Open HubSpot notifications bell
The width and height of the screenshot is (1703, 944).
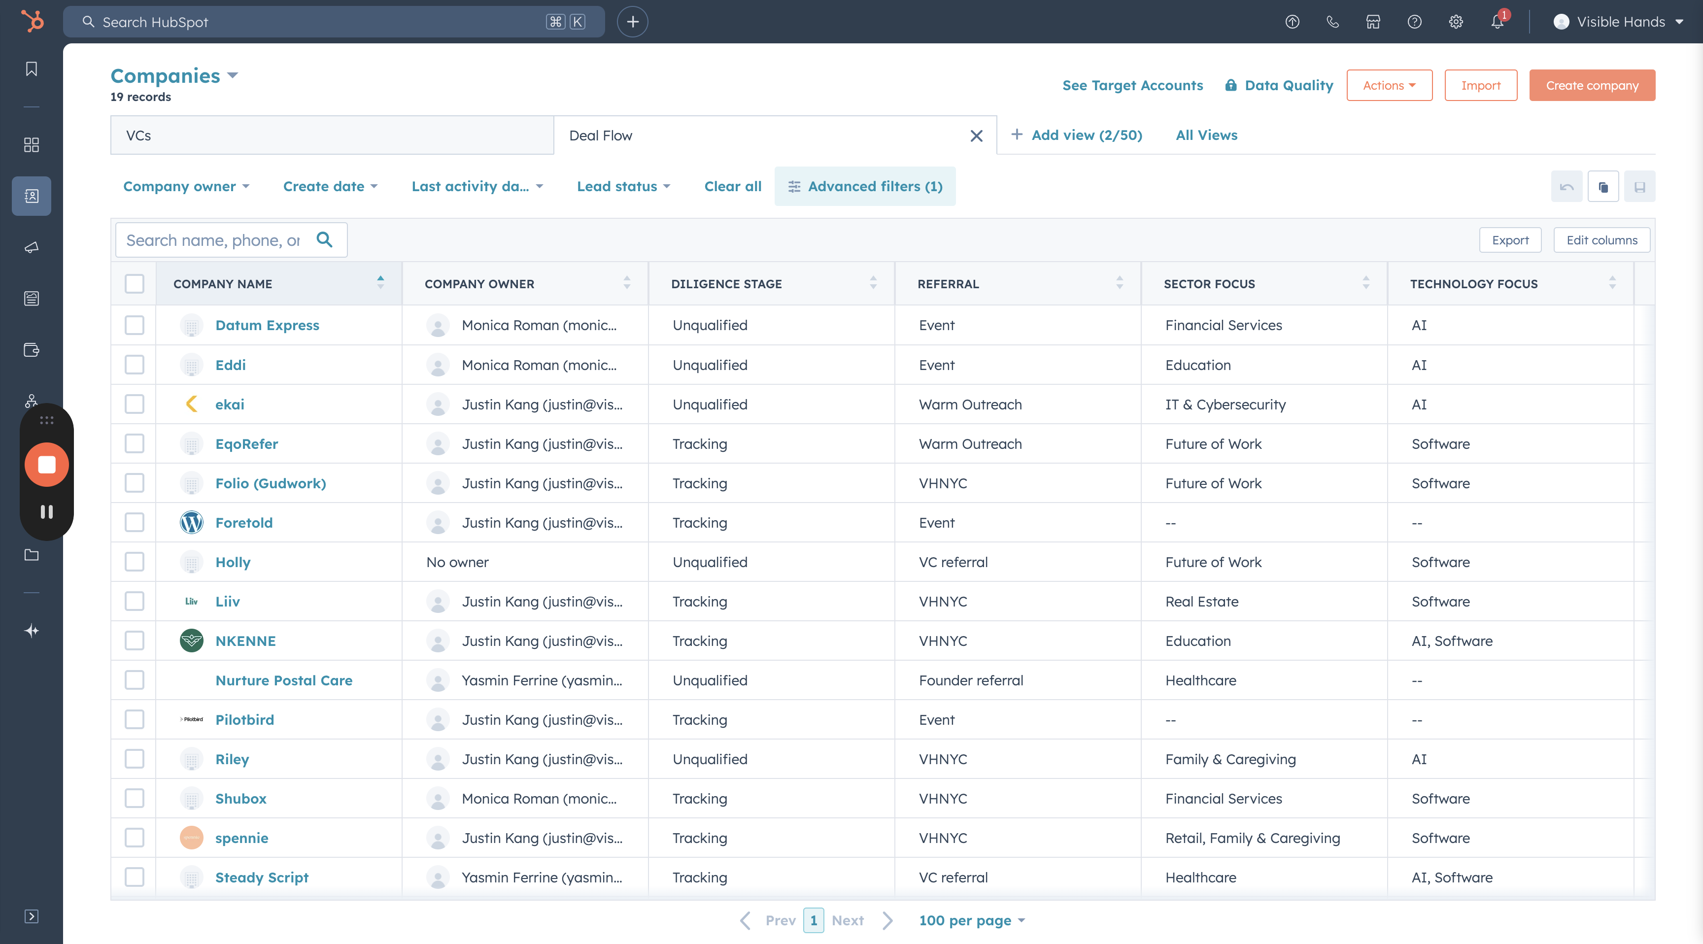(x=1497, y=21)
